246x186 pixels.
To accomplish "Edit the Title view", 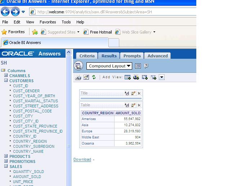I will click(x=133, y=93).
